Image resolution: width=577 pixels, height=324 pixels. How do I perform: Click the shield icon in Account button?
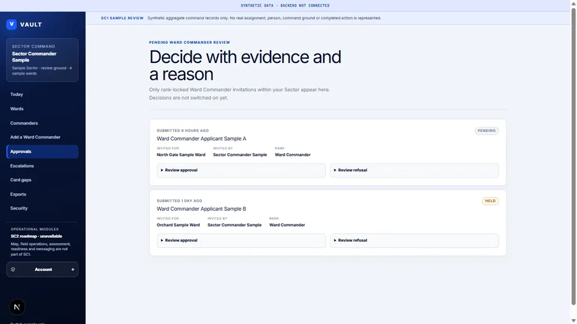pyautogui.click(x=13, y=269)
